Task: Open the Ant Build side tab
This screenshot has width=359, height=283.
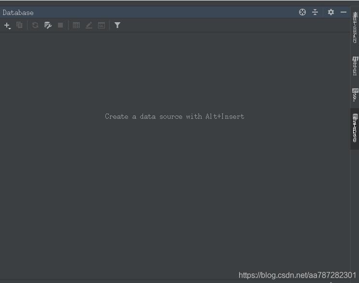Action: coord(355,28)
